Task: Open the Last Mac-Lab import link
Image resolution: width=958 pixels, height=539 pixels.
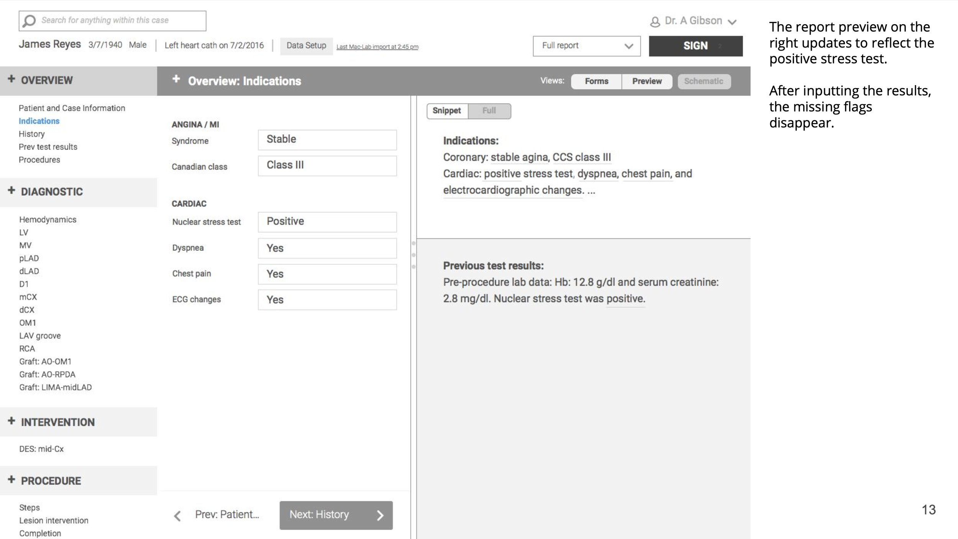Action: [x=377, y=47]
